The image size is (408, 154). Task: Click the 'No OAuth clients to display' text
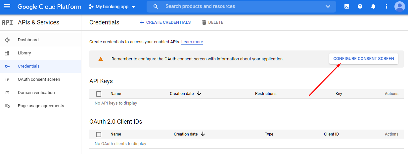click(120, 144)
